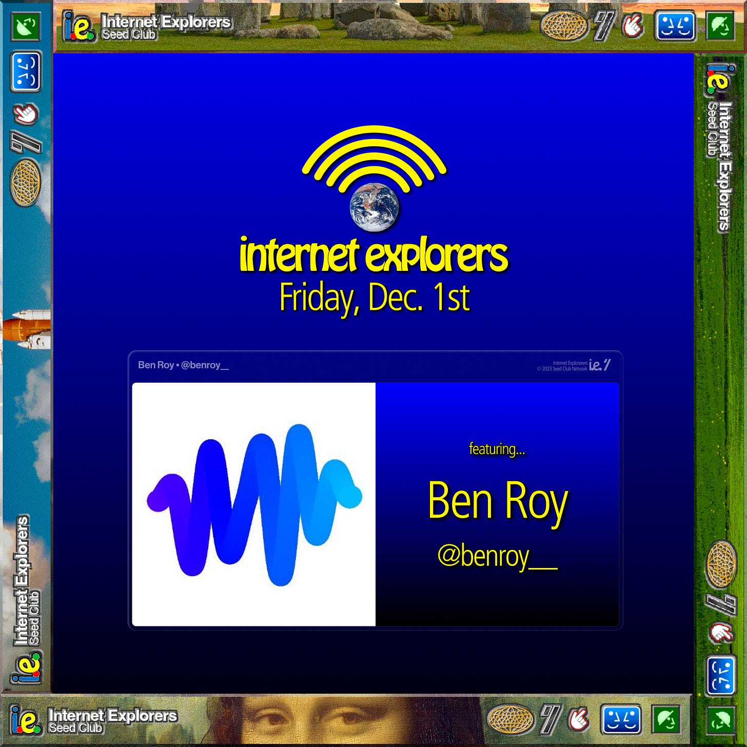Image resolution: width=747 pixels, height=747 pixels.
Task: Click the yellow wifi signal arcs logo
Action: pyautogui.click(x=375, y=158)
